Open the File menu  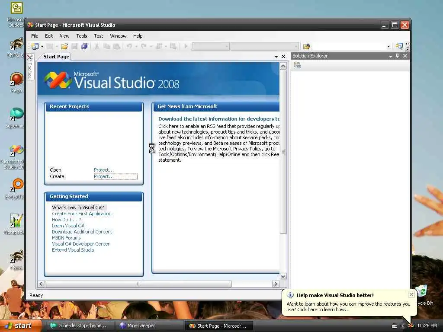click(35, 36)
